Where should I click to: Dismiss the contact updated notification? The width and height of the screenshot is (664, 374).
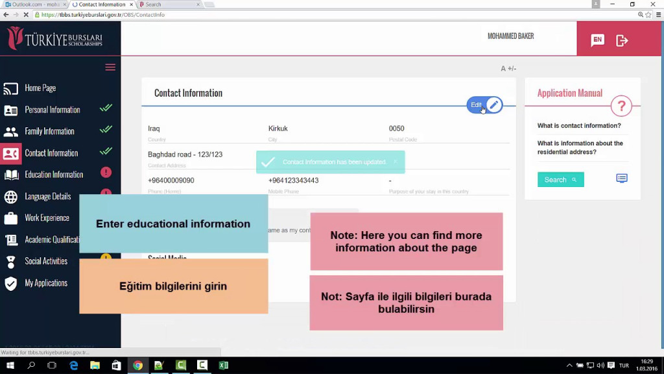pos(395,162)
